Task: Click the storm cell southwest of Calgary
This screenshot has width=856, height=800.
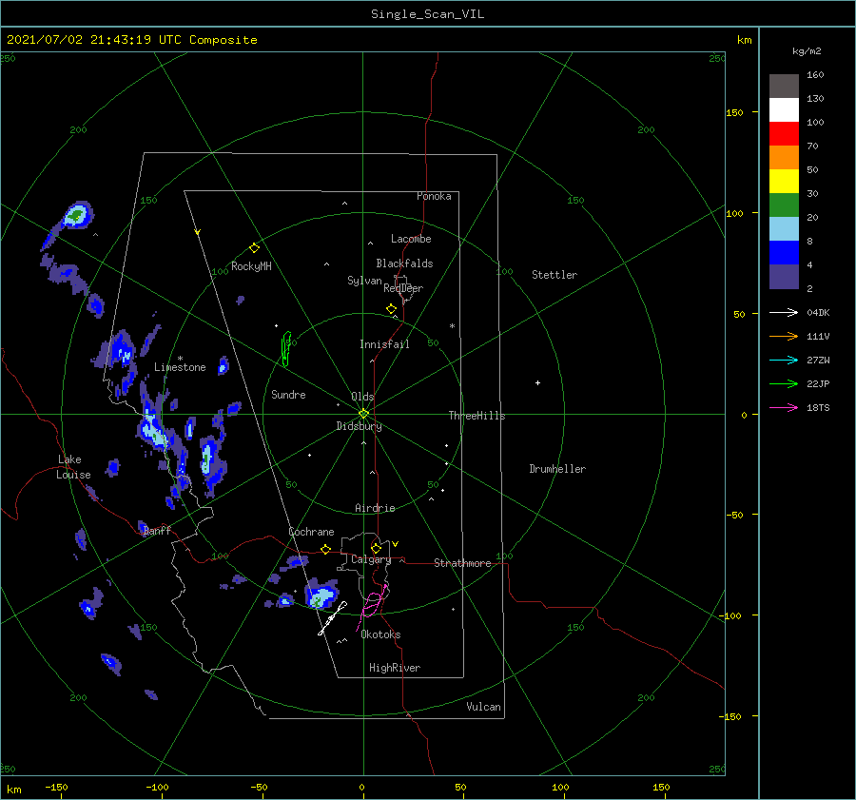Action: pyautogui.click(x=321, y=595)
